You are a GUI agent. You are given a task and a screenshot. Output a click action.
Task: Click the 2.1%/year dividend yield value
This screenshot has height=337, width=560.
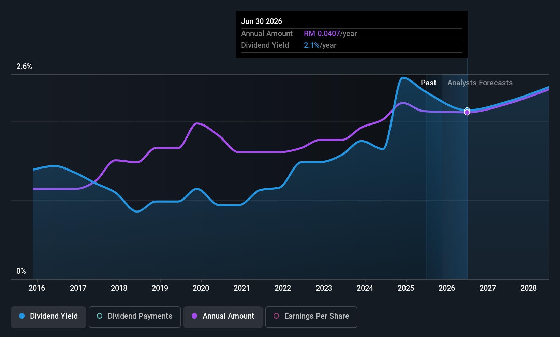point(320,45)
